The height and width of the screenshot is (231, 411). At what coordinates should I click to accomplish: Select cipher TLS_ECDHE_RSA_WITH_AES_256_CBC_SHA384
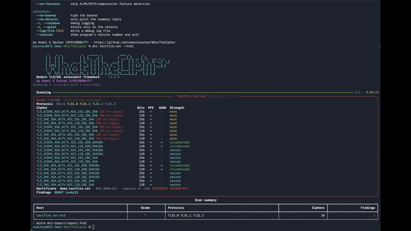click(70, 150)
